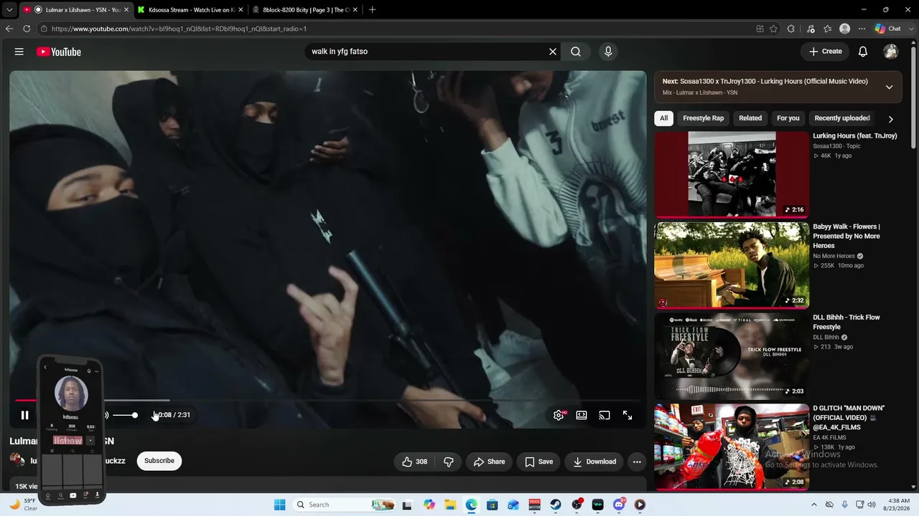Click the taskbar Search box
919x516 pixels.
coord(345,505)
